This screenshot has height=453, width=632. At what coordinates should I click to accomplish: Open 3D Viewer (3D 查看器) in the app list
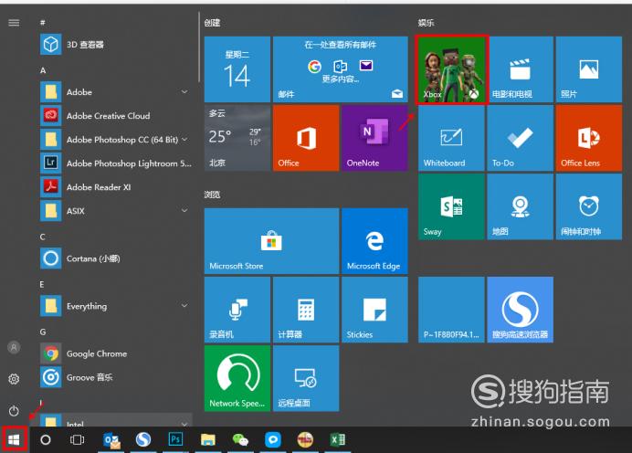coord(116,45)
